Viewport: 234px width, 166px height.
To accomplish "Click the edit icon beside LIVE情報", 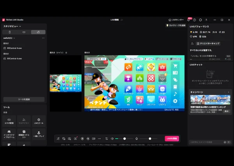I will click(122, 20).
